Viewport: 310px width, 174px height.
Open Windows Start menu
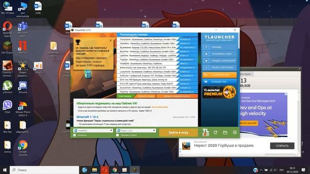coord(5,170)
